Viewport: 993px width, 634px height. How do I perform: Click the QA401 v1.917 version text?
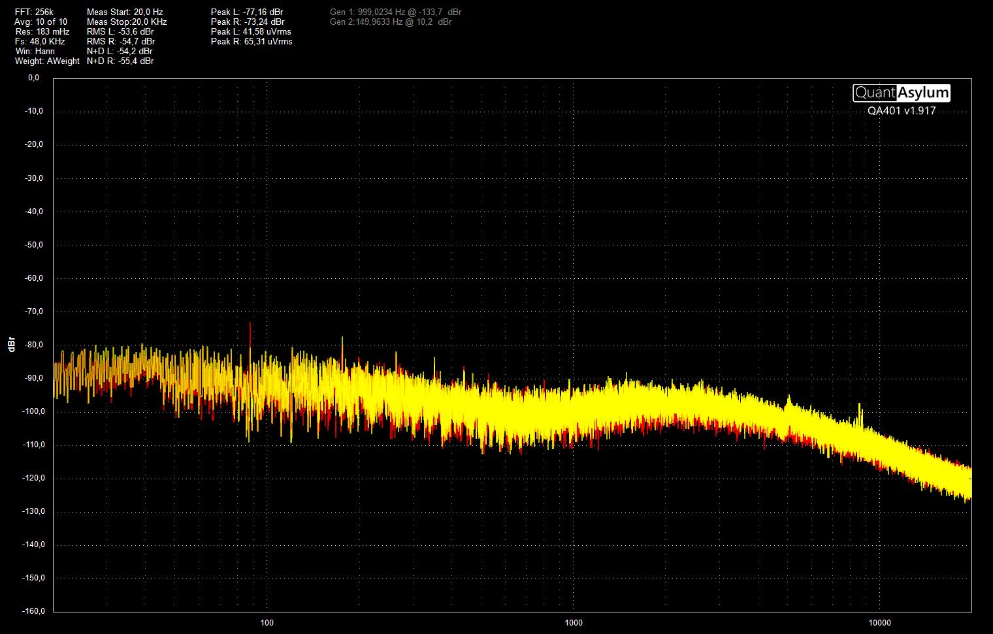[x=901, y=111]
